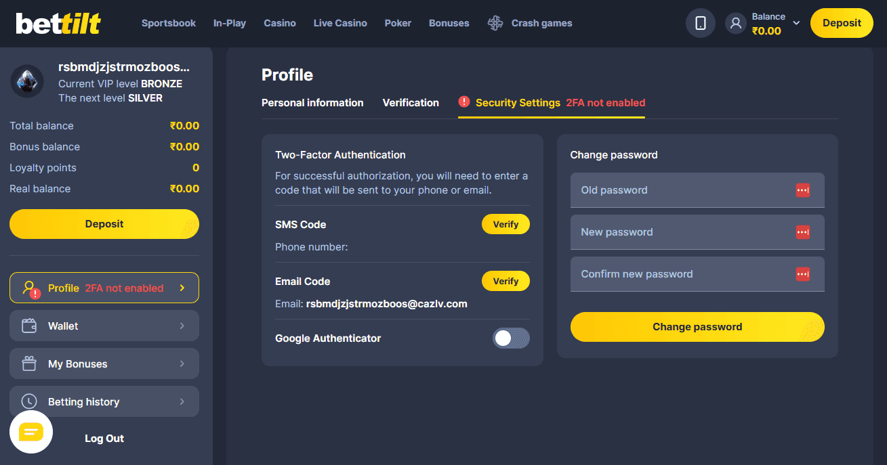This screenshot has width=887, height=465.
Task: Open the Wallet sidebar item
Action: (x=104, y=326)
